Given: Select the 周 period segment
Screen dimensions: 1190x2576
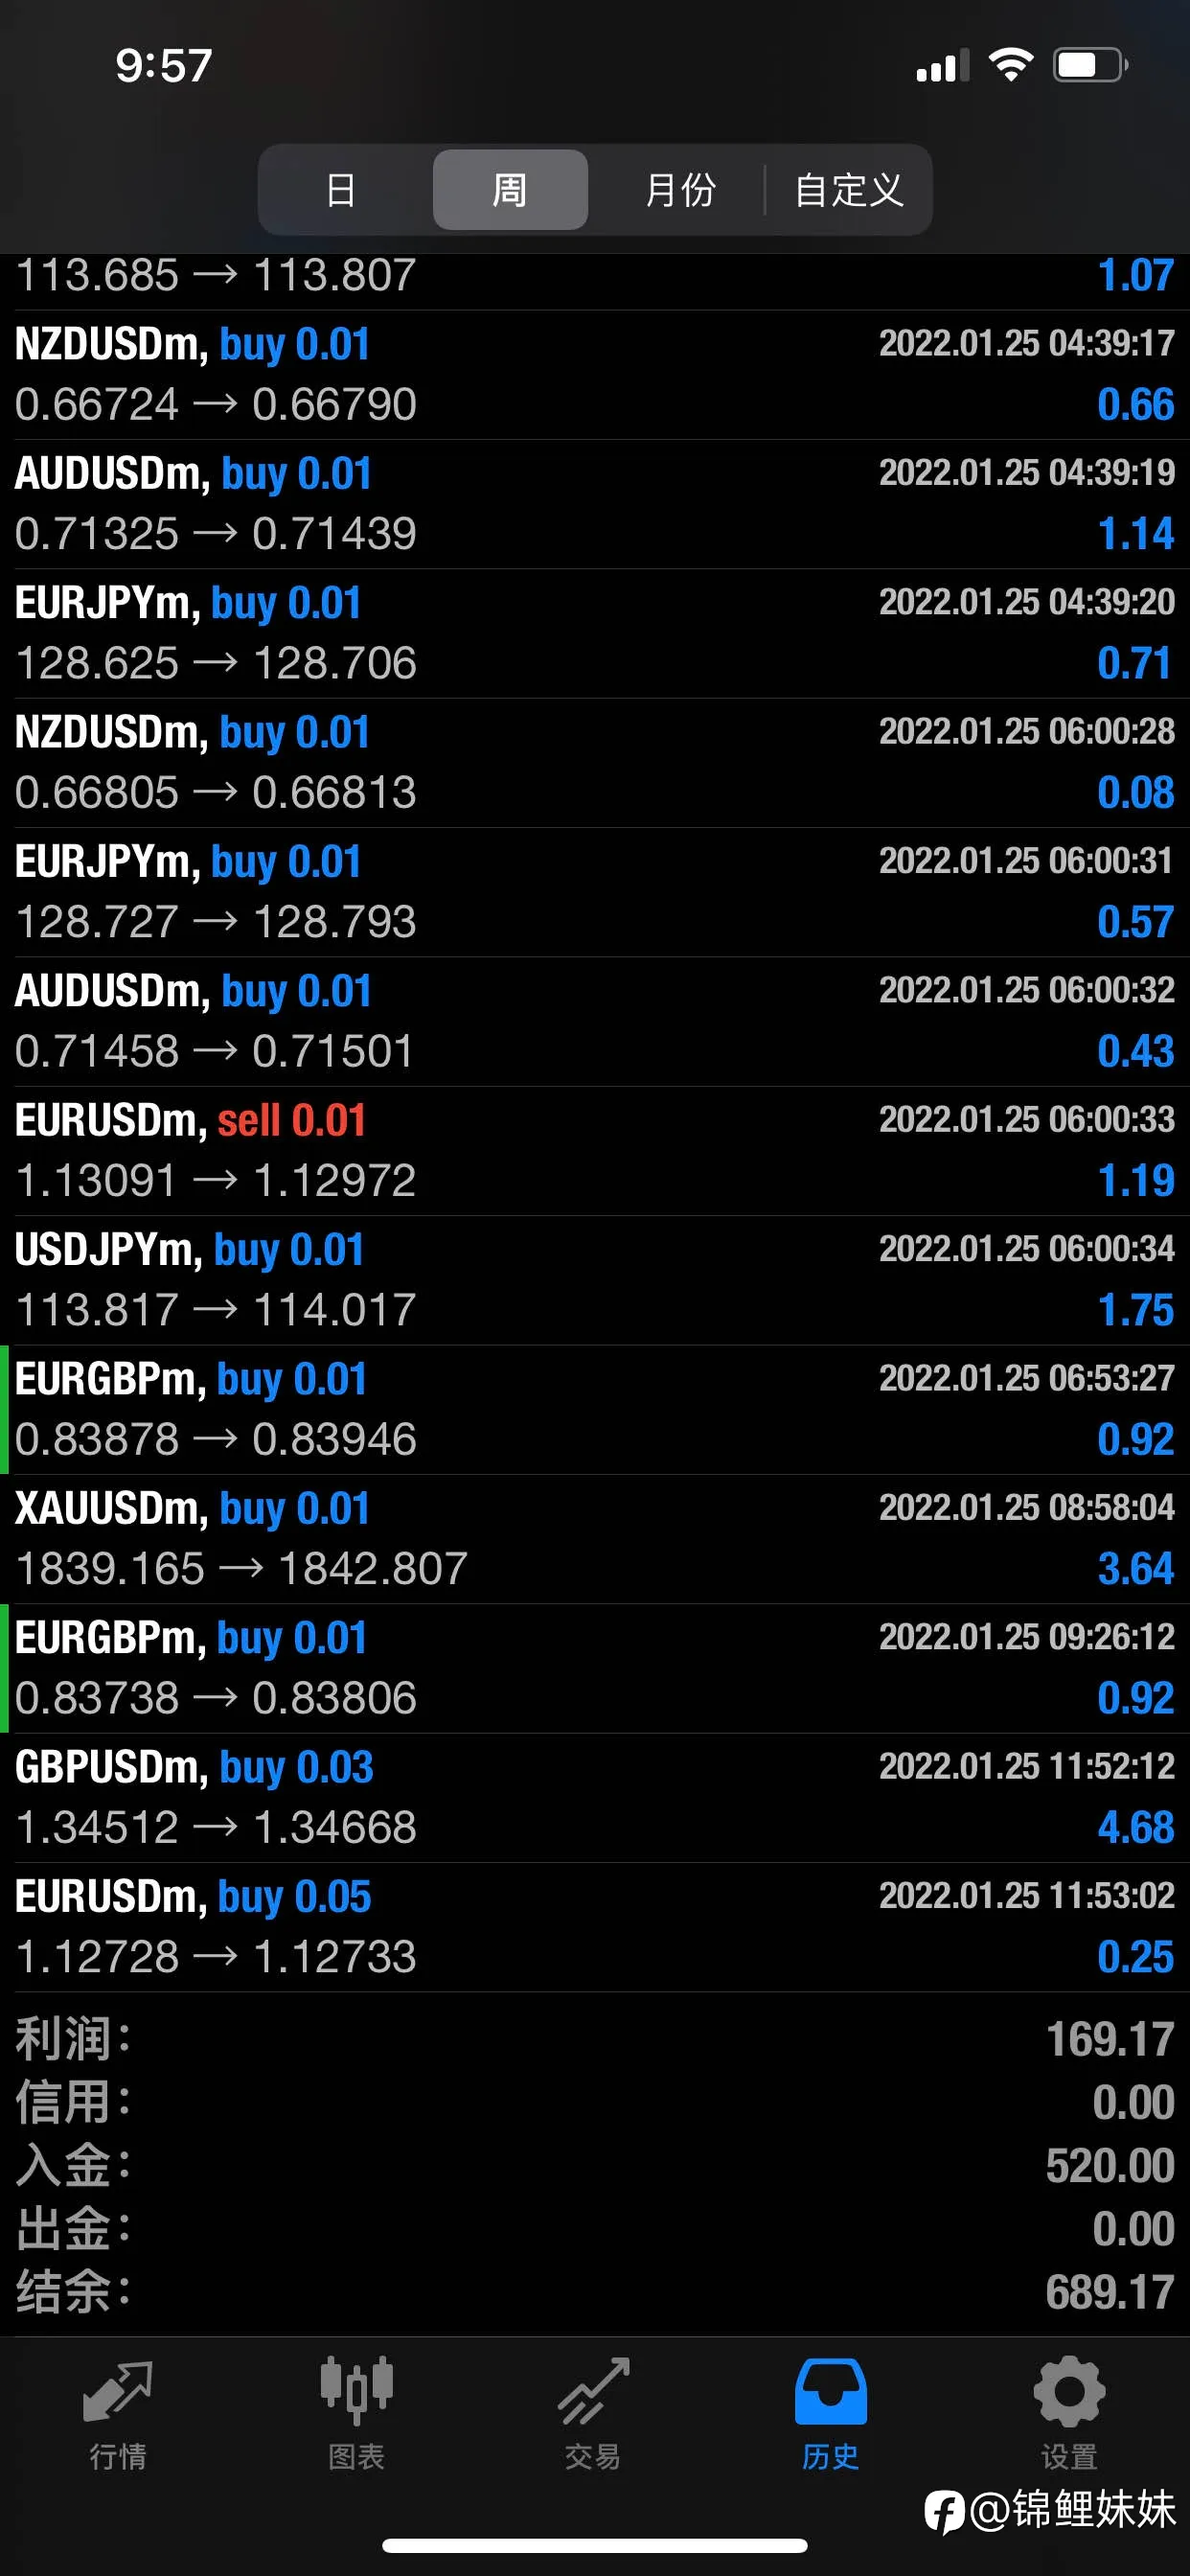Looking at the screenshot, I should [x=510, y=189].
